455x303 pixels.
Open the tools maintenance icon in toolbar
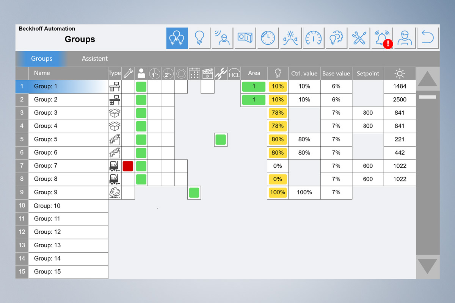coord(359,38)
